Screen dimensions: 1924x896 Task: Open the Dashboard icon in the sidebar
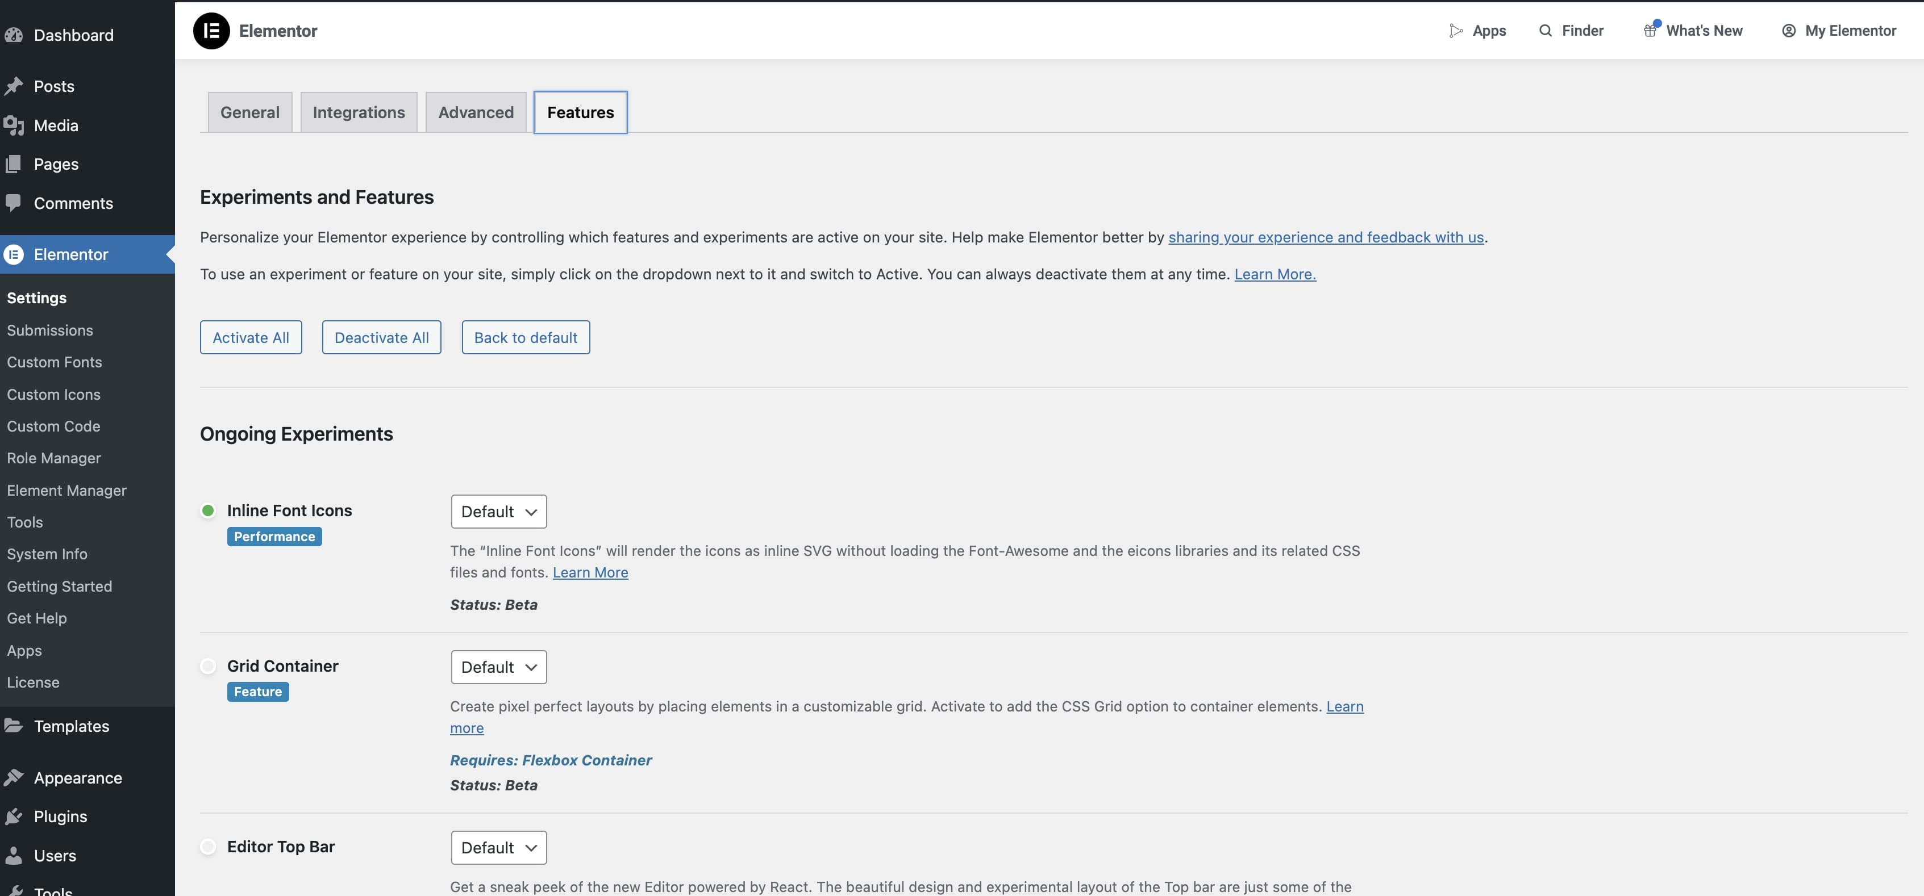[14, 34]
